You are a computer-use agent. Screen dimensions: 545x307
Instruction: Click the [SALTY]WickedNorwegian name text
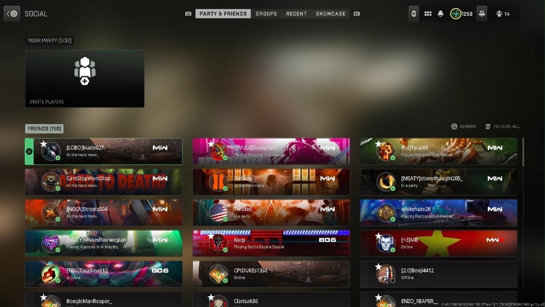click(x=96, y=240)
